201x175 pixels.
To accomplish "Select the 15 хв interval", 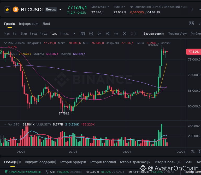I will point(23,34).
